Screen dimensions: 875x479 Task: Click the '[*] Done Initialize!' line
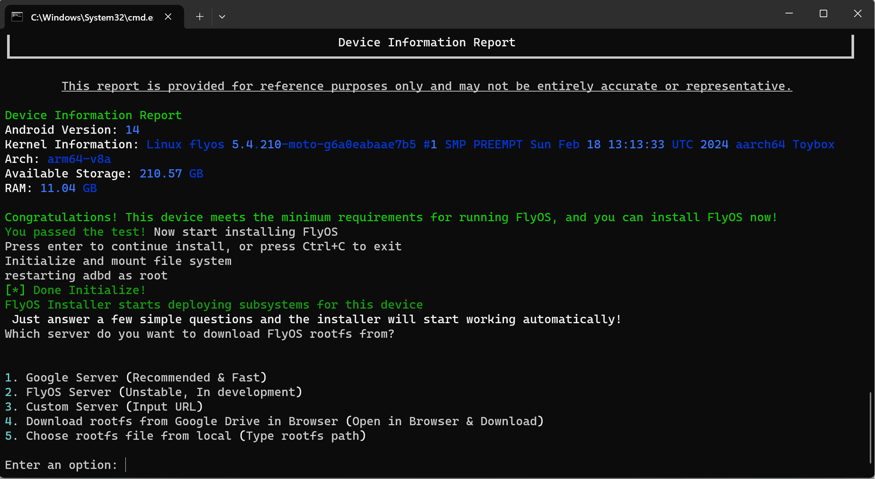coord(75,290)
